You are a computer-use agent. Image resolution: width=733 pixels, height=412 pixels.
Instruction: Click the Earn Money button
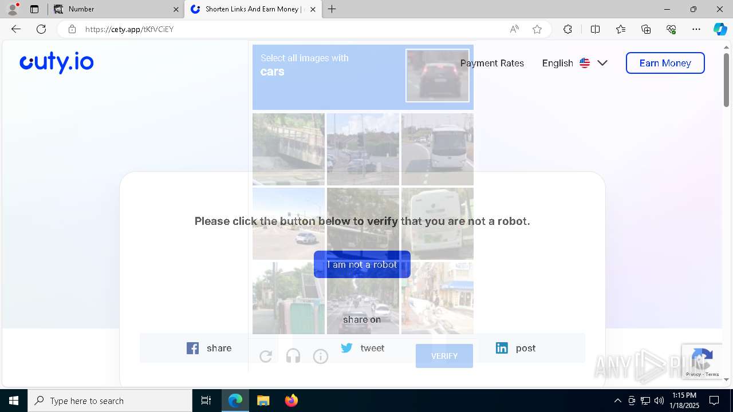(x=665, y=63)
